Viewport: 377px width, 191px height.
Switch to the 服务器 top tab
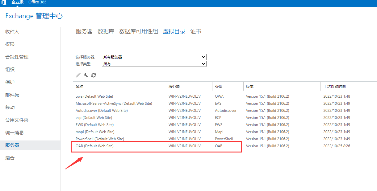pyautogui.click(x=84, y=31)
